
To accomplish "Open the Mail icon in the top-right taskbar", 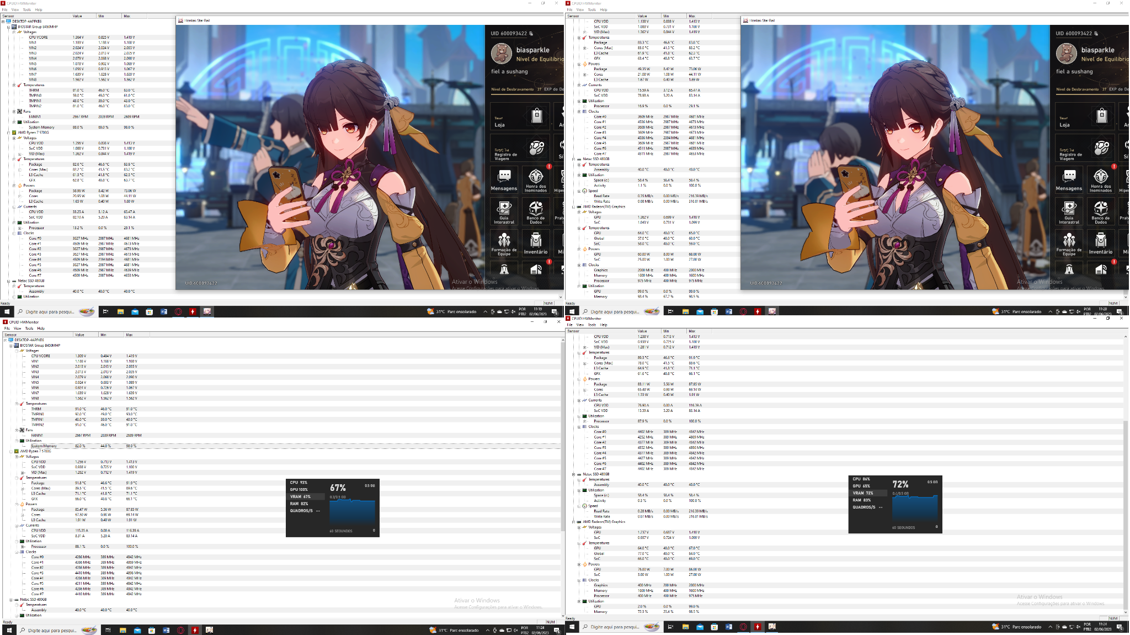I will pyautogui.click(x=700, y=311).
